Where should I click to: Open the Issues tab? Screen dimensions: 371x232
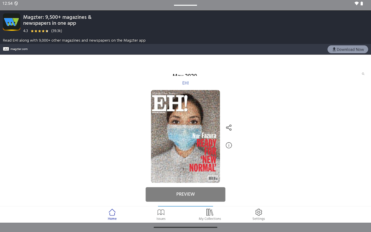[x=161, y=215]
